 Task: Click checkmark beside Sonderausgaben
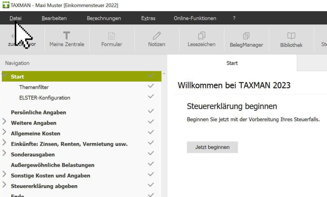151,153
